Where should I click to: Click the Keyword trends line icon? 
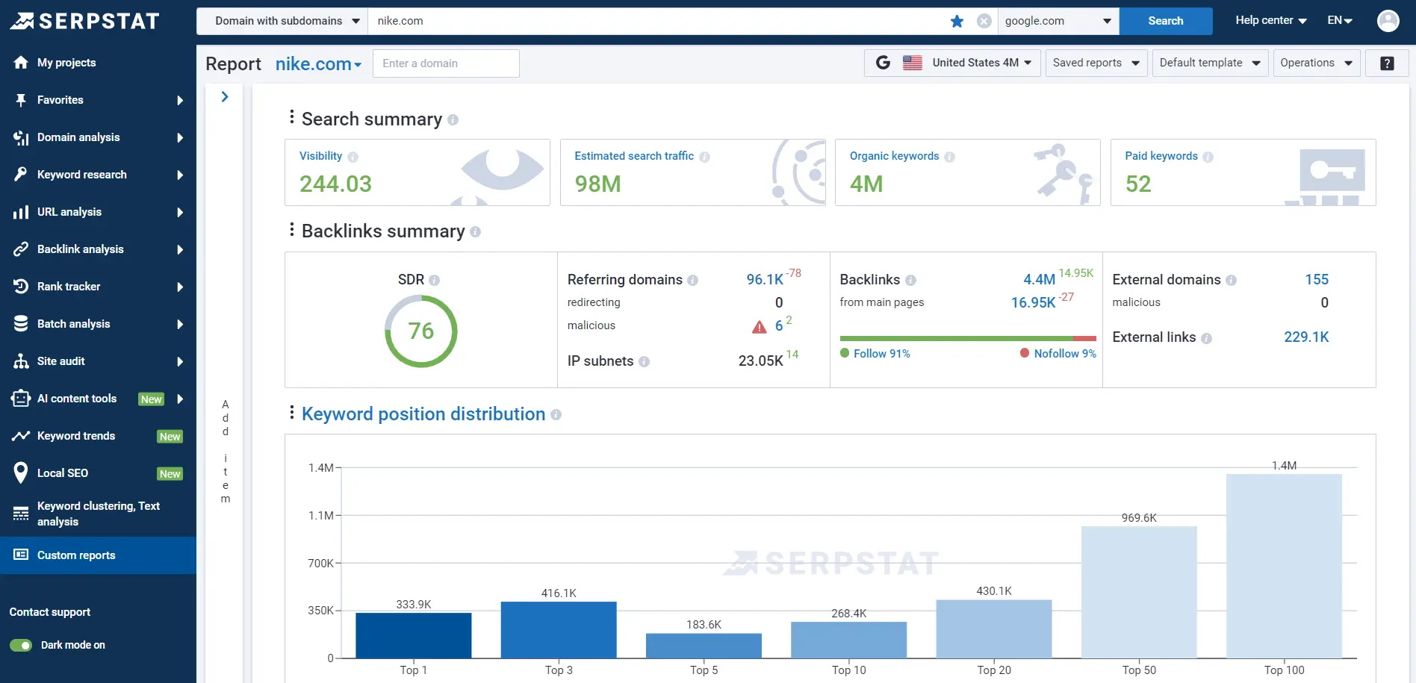(x=21, y=436)
